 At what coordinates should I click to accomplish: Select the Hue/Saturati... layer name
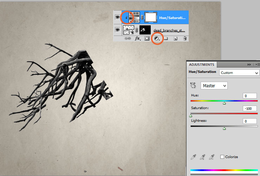tap(172, 18)
